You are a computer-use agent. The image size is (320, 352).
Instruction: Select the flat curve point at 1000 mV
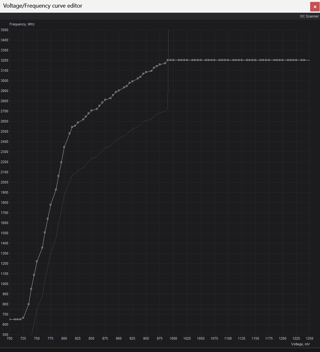173,60
